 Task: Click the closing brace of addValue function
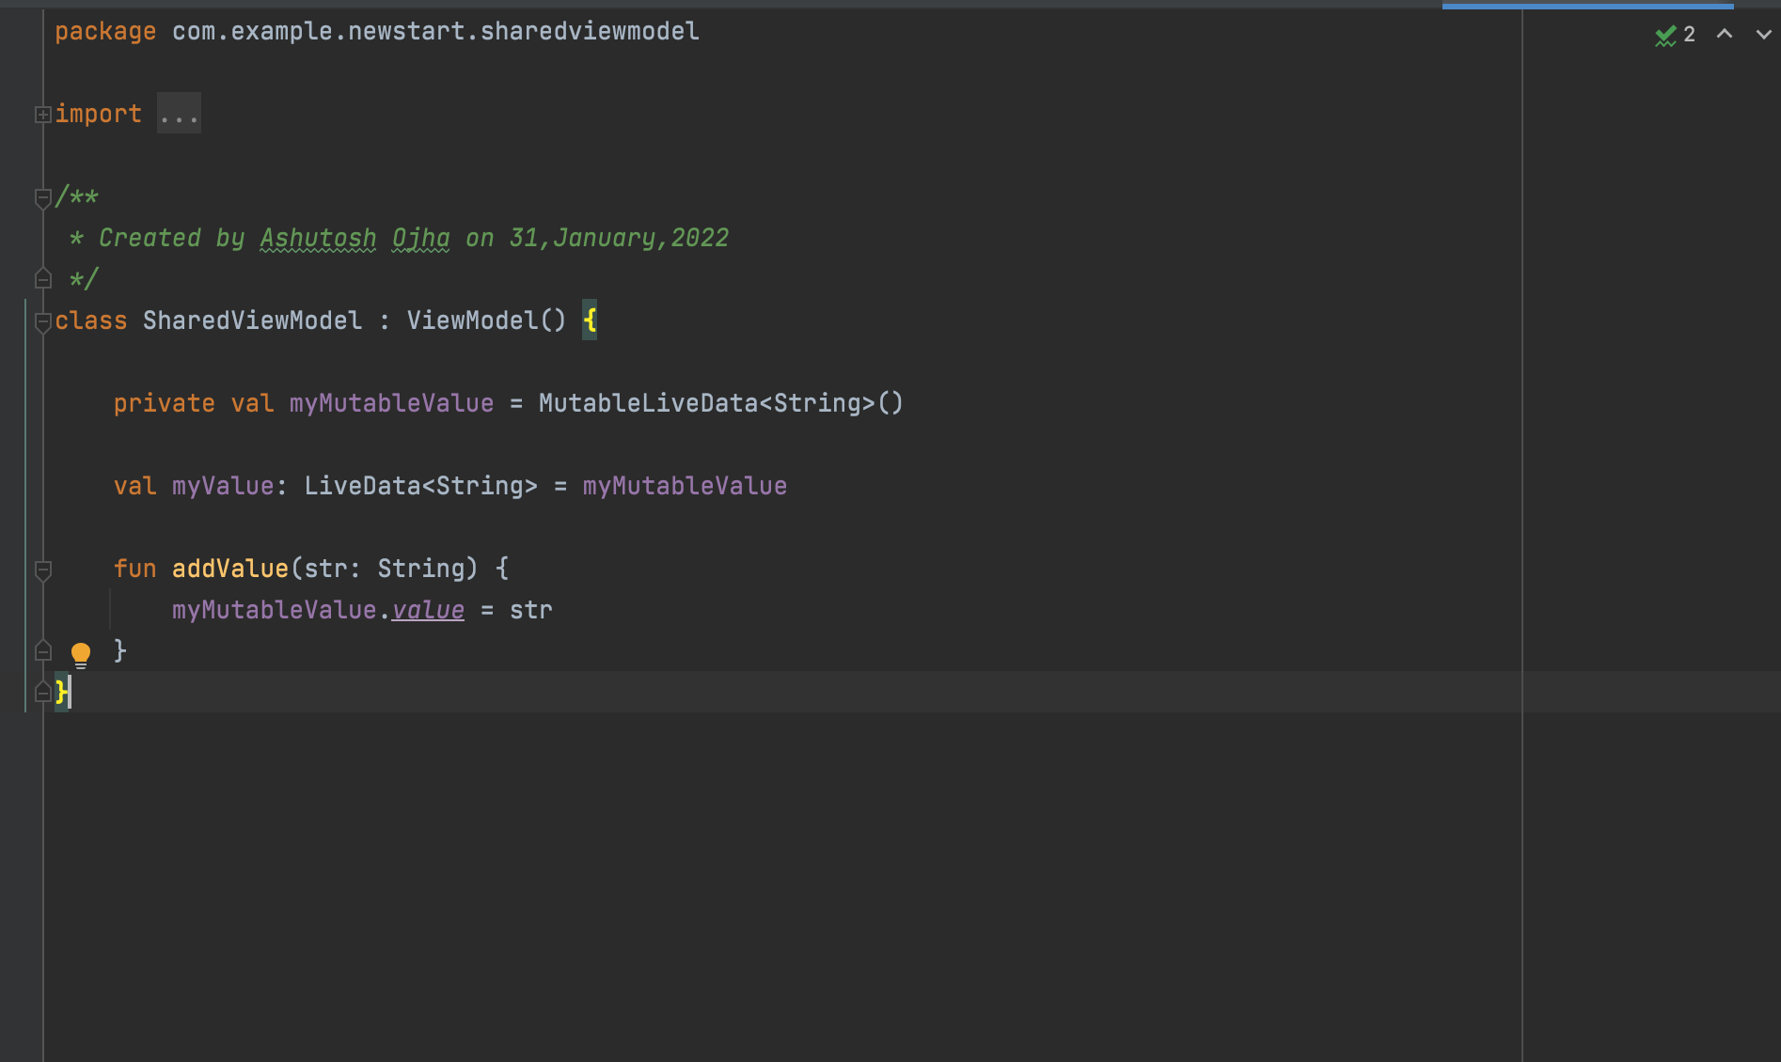click(119, 650)
